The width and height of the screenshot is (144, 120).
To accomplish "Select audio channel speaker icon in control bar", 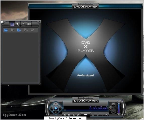I will [102, 115].
